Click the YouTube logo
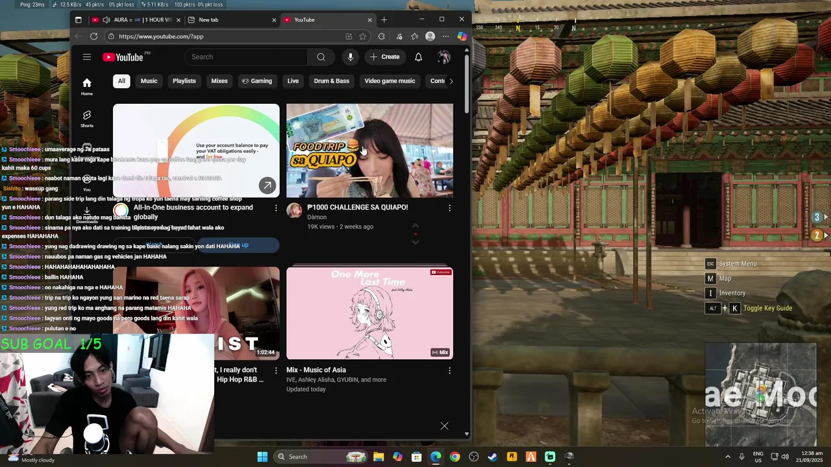The image size is (831, 467). tap(123, 57)
